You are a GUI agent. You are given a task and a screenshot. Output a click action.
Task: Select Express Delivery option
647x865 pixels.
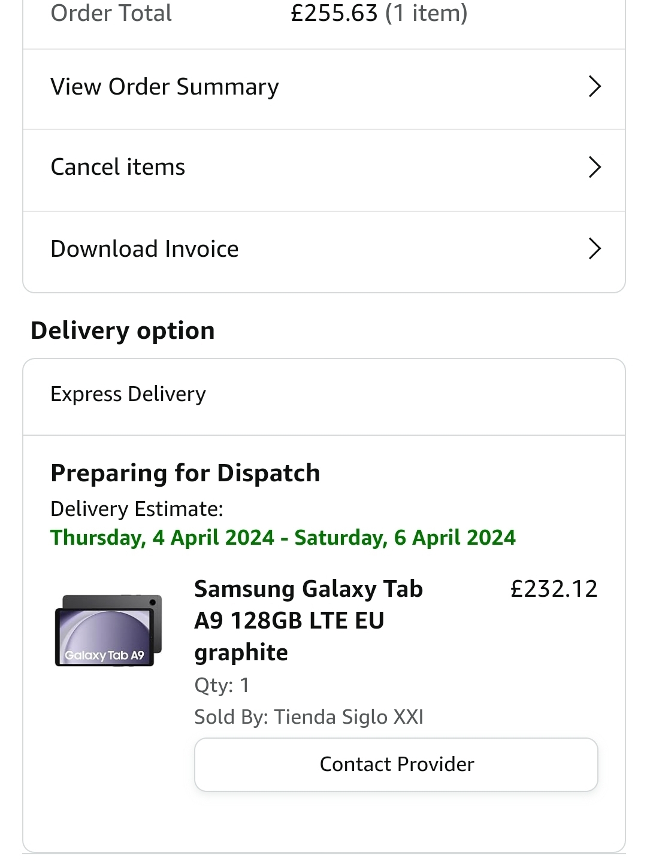pos(128,394)
